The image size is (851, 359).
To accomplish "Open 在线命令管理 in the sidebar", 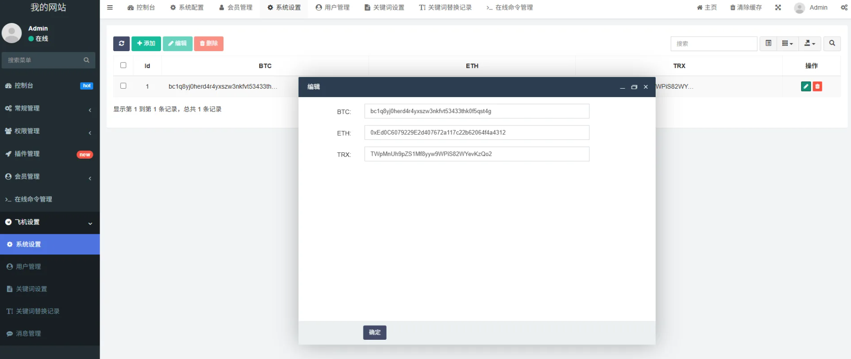I will 50,199.
